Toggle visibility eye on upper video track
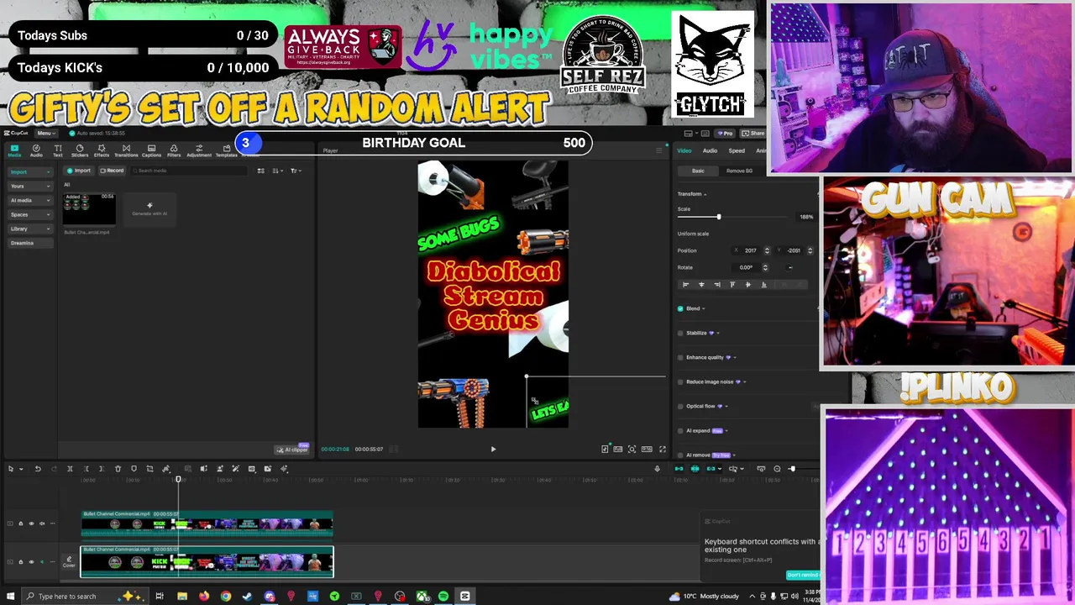The image size is (1075, 605). [31, 523]
